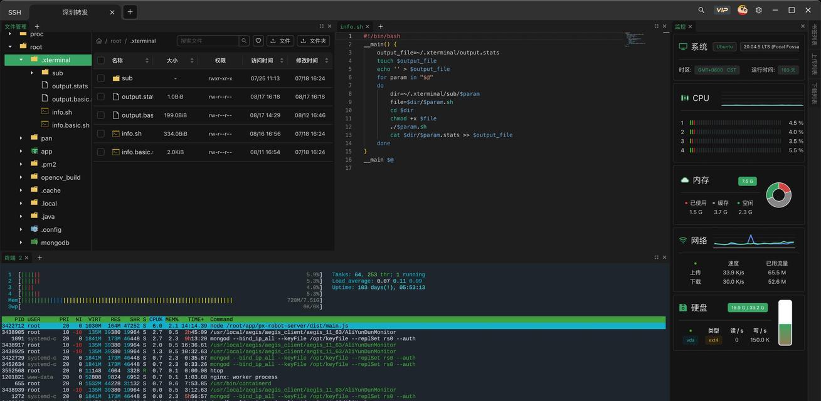Click the 文件夹 upload button

[x=314, y=41]
